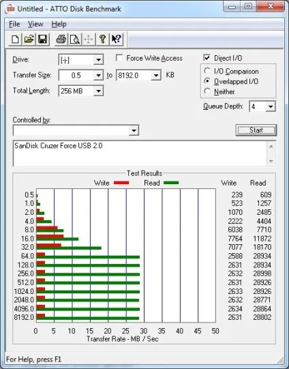Open a benchmark file via folder icon

tap(29, 39)
